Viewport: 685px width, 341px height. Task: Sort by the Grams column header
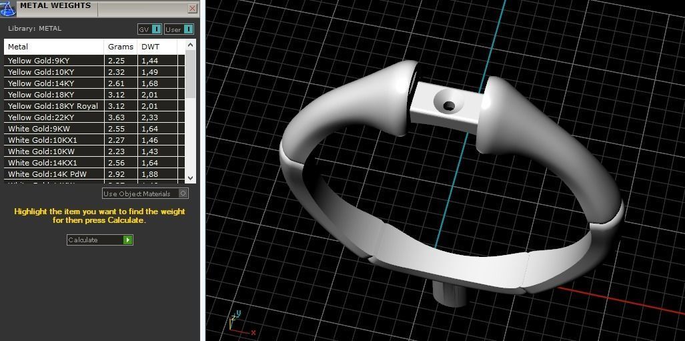click(x=121, y=46)
